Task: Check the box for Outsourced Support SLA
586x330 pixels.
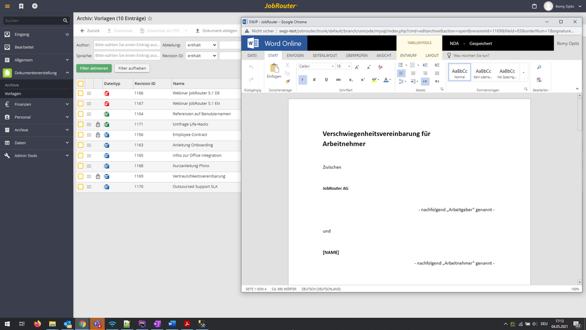Action: point(80,186)
